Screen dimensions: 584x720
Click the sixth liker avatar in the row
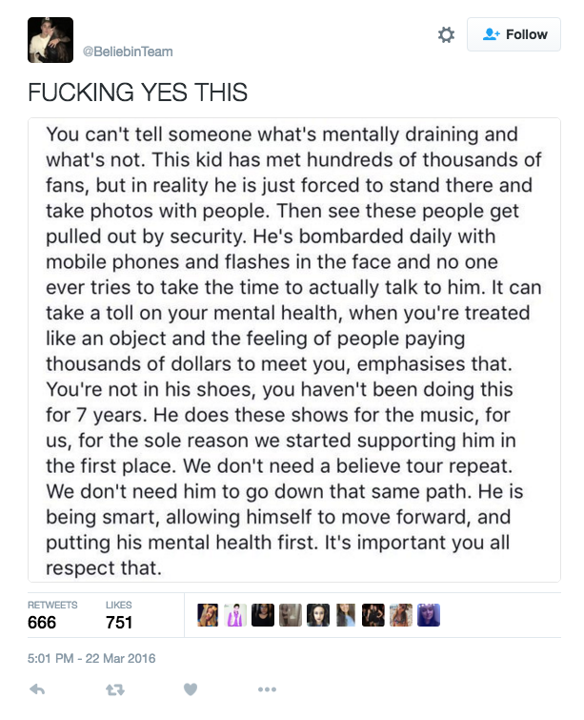coord(346,615)
